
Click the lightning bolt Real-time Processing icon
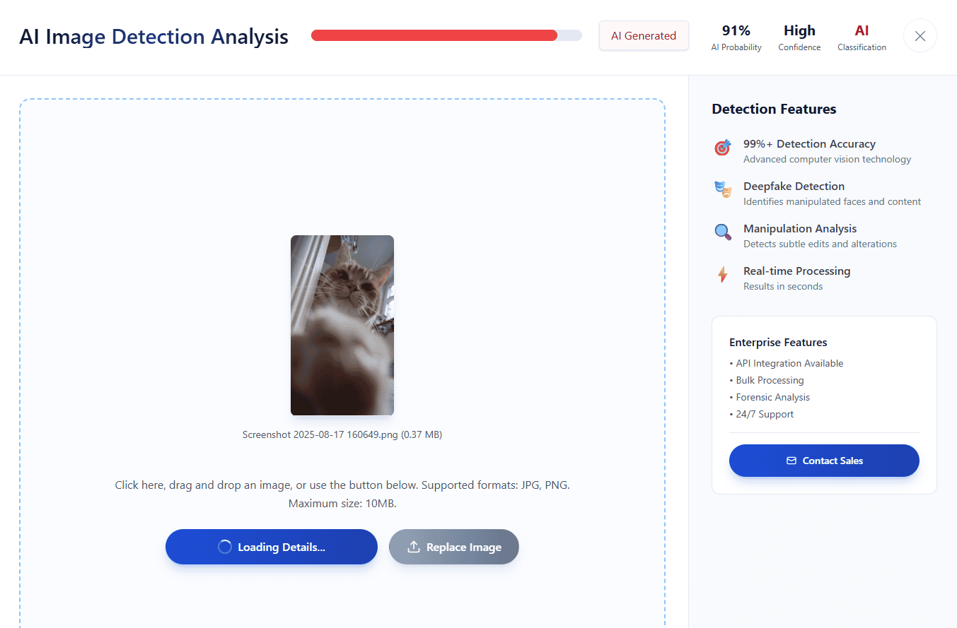[722, 274]
